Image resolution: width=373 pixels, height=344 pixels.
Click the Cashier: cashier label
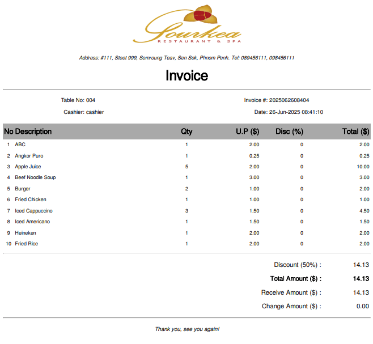coord(84,112)
